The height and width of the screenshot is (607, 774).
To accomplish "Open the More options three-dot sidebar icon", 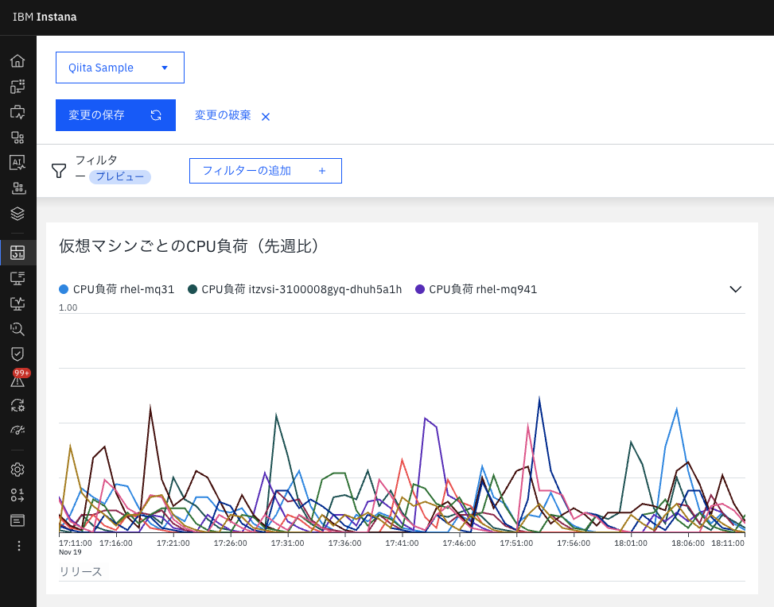I will 19,546.
